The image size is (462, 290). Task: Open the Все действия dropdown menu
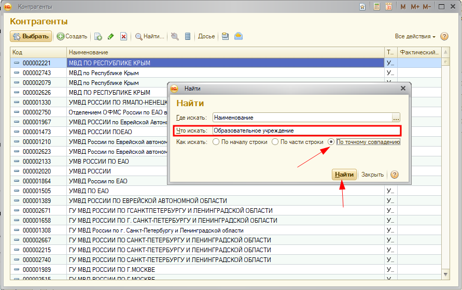coord(415,36)
